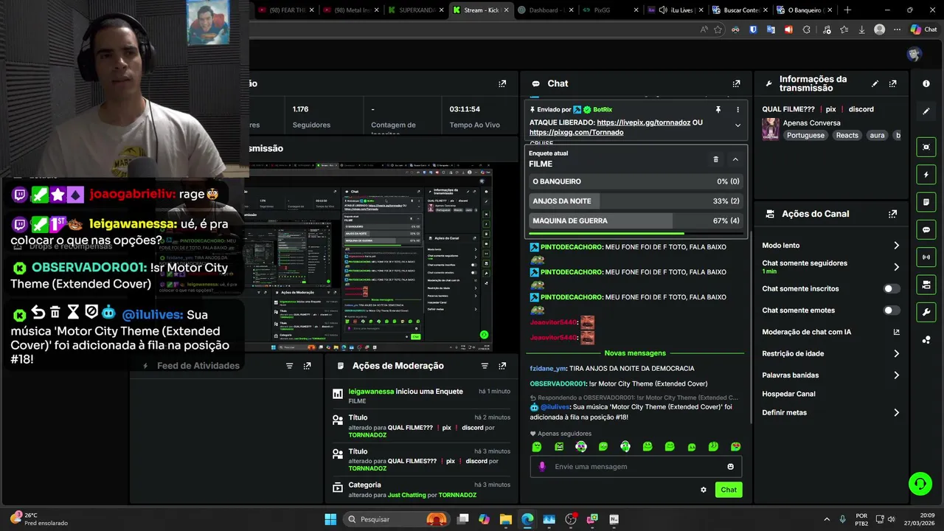Collapse the current poll with chevron
Screen dimensions: 944x531
click(735, 159)
